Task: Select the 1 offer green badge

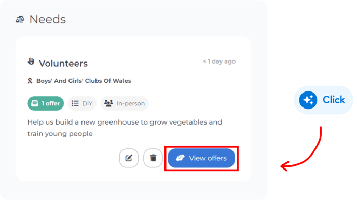Action: [x=46, y=103]
